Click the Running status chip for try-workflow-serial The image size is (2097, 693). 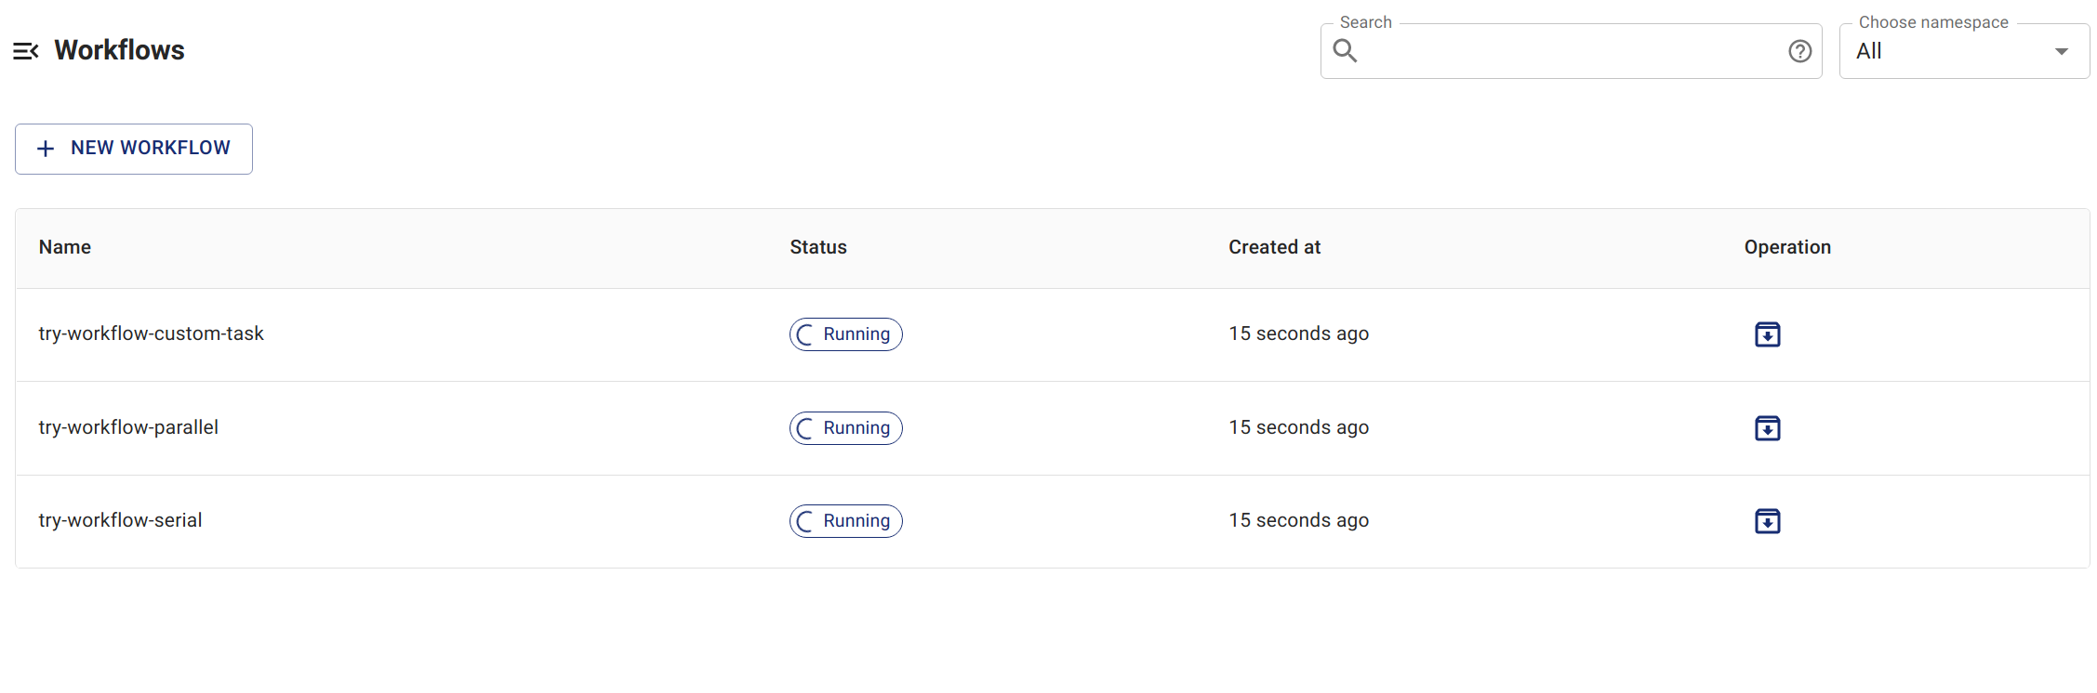click(846, 521)
